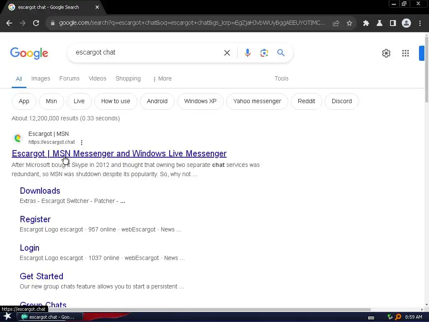Open the profile avatar icon
This screenshot has height=322, width=429.
click(x=406, y=23)
